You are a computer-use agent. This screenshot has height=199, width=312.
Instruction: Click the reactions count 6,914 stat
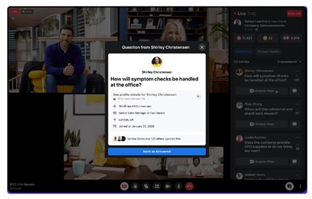click(291, 38)
